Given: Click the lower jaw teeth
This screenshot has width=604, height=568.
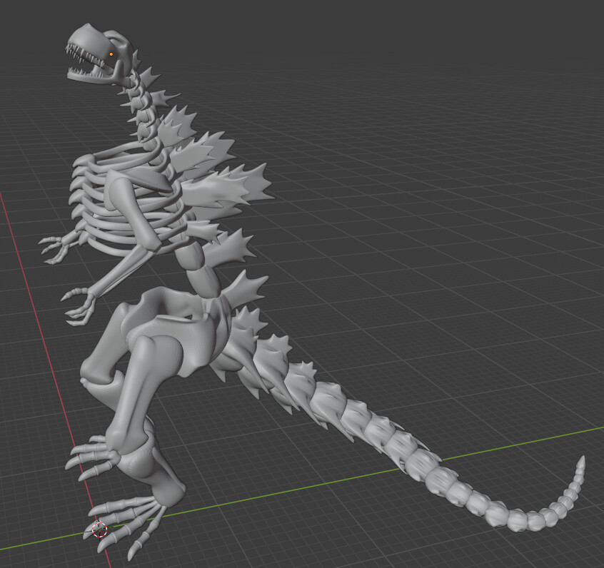Looking at the screenshot, I should [81, 70].
